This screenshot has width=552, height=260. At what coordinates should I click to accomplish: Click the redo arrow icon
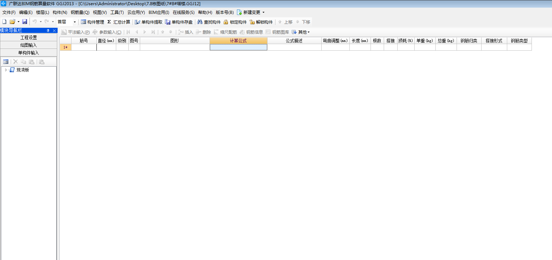(x=46, y=22)
